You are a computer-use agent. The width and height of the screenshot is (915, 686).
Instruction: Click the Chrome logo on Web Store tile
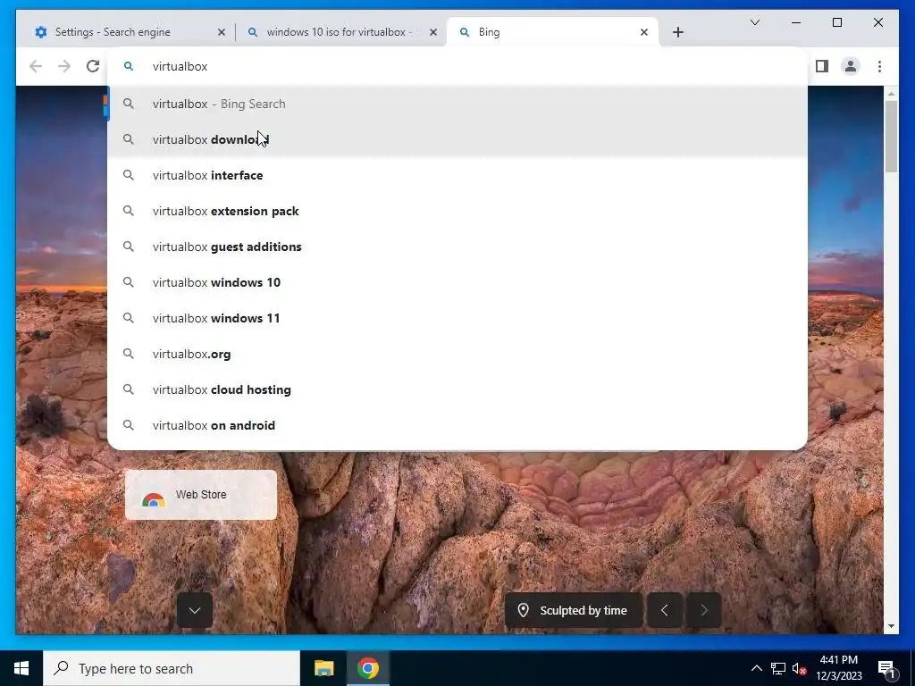click(x=153, y=500)
